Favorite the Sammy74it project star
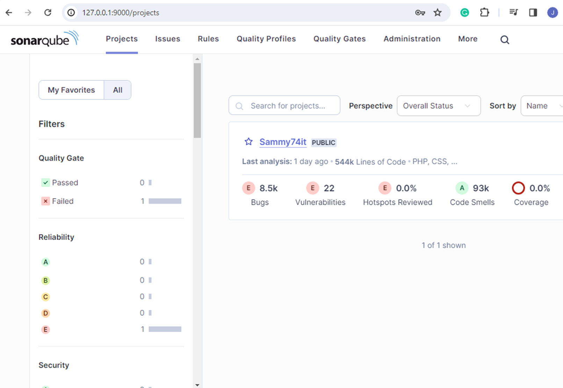Viewport: 563px width, 388px height. click(x=248, y=142)
